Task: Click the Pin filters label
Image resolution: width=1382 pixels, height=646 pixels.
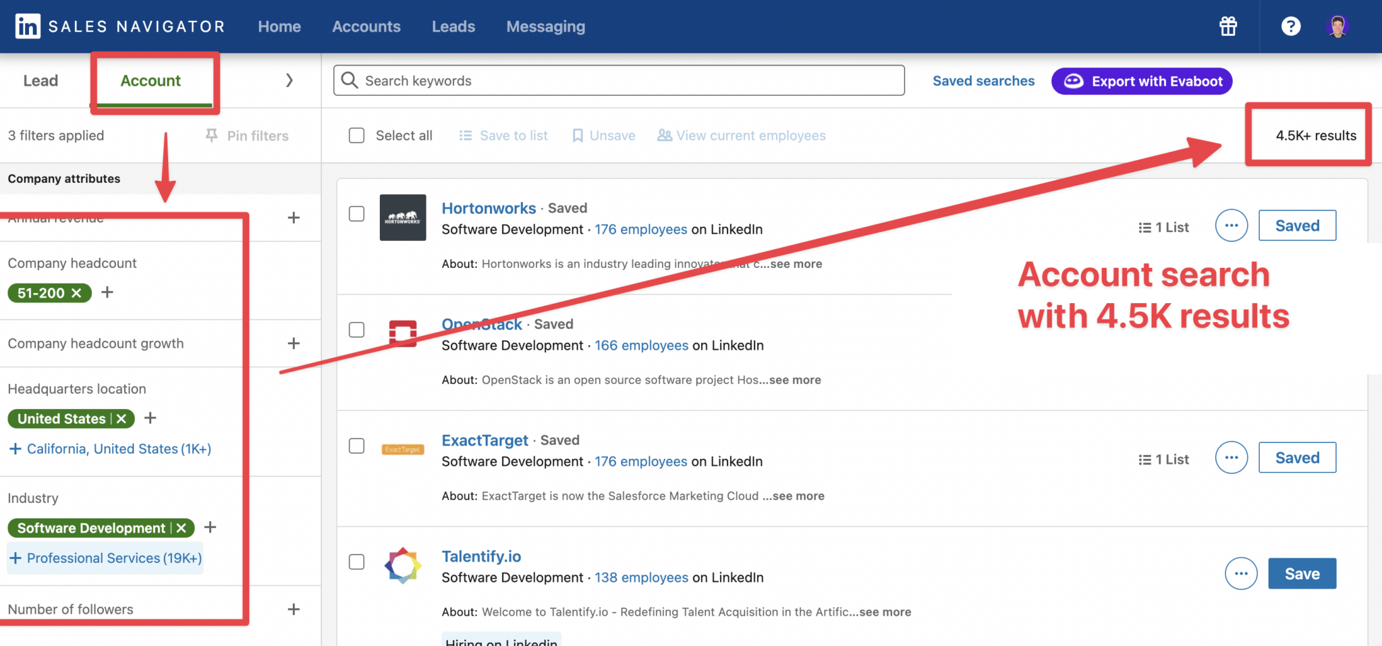Action: coord(258,136)
